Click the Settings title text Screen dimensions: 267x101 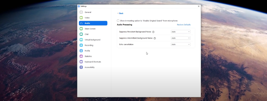pyautogui.click(x=83, y=6)
